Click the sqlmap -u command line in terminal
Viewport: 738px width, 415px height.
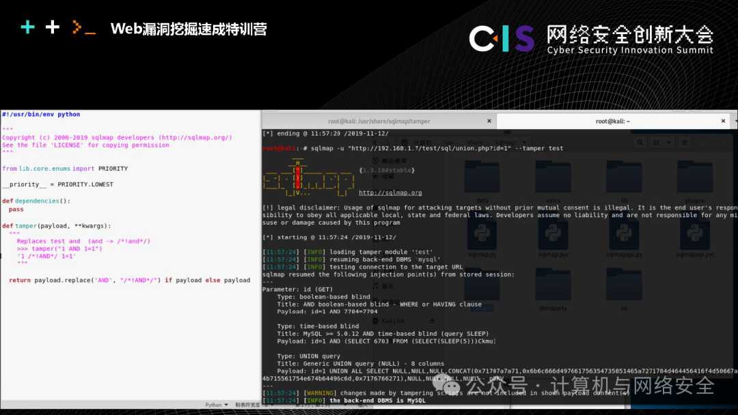click(413, 148)
